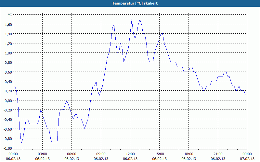Viewport: 260px width, 162px height.
Task: Pick the 0,80 temperature tick label
Action: click(9, 63)
